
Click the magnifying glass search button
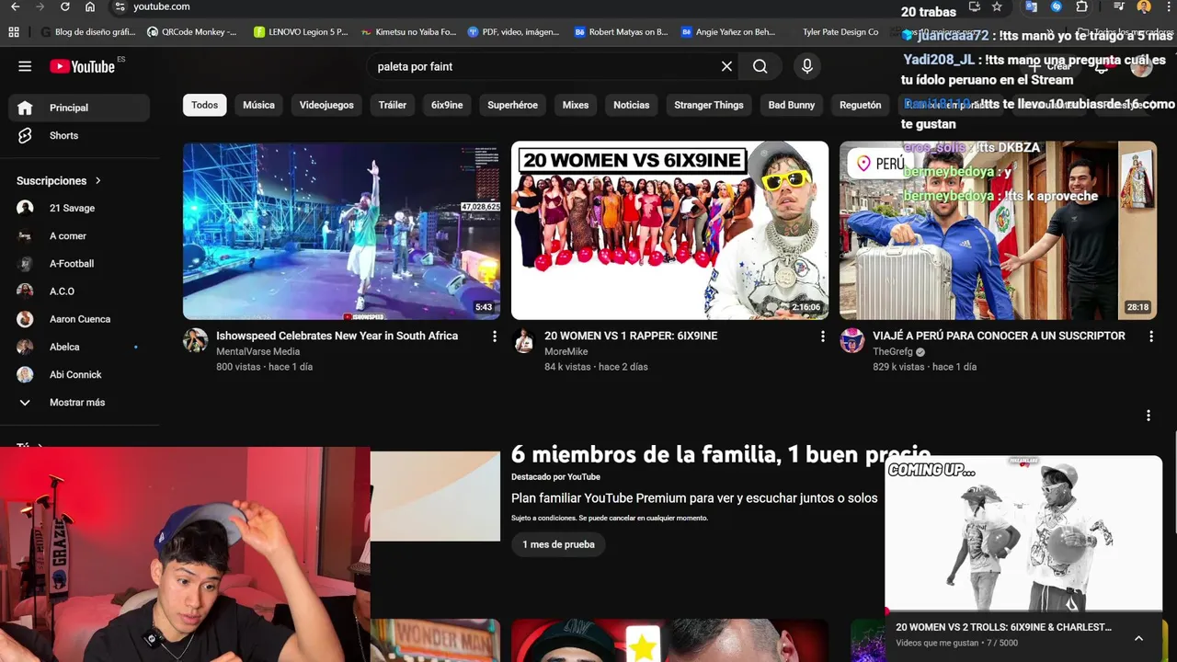760,66
